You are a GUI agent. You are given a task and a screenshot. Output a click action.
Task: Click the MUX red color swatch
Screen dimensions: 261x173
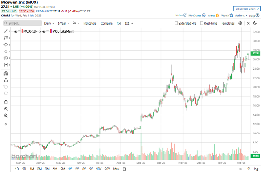[22, 31]
